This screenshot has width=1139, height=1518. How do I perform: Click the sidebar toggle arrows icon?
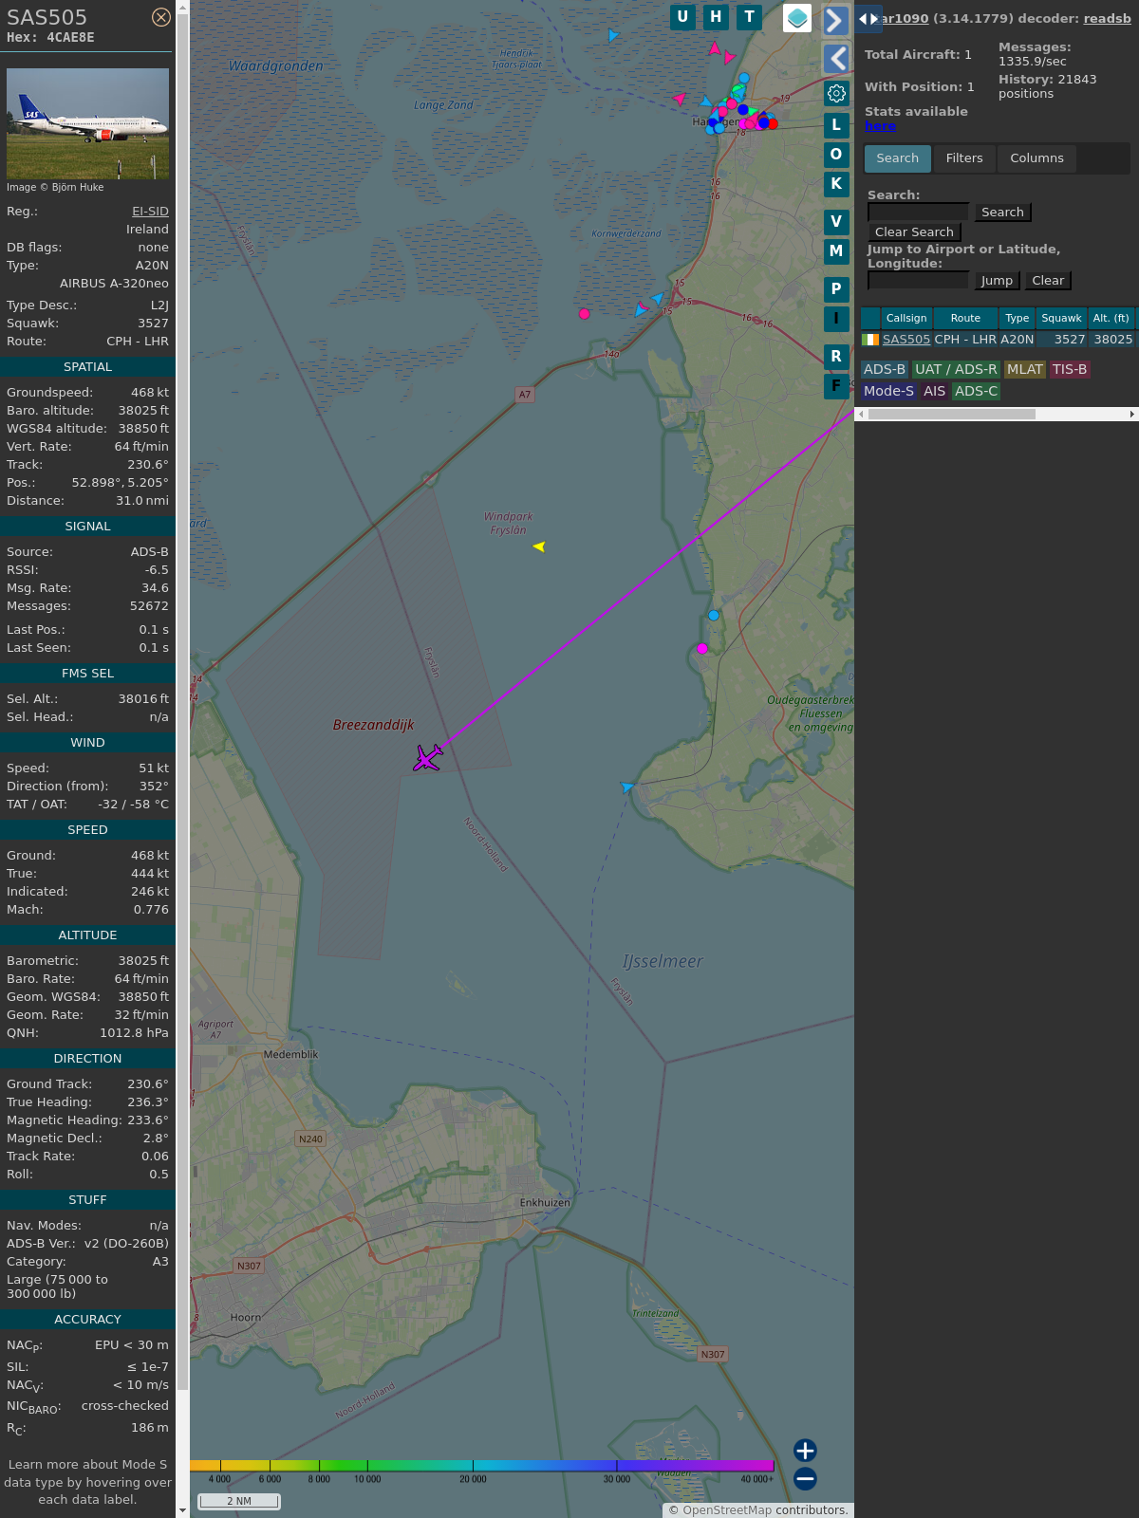click(868, 18)
